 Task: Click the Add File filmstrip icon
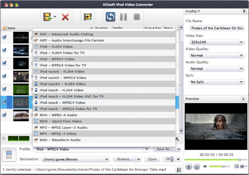47,17
